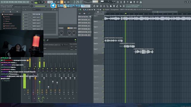Viewport: 191px width, 107px height.
Task: Enable the magnet snap icon in Playlist toolbar
Action: click(80, 10)
